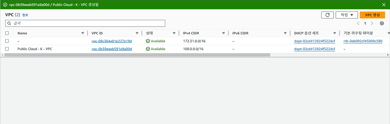Screen dimensions: 390x124
Task: Toggle the select-all checkbox in header
Action: (x=7, y=33)
